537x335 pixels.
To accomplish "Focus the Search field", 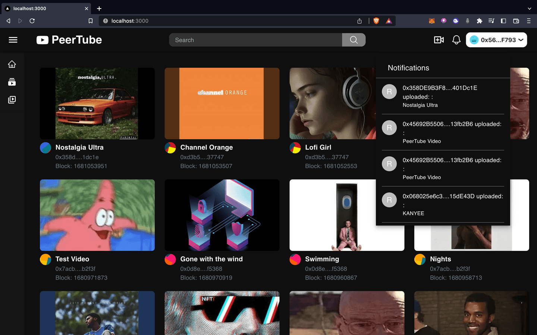I will point(255,40).
